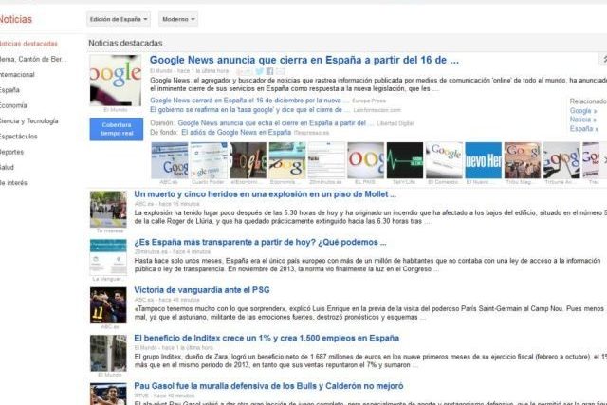Click the 'Noticias' logo heading
Viewport: 607px width, 405px height.
[x=16, y=19]
